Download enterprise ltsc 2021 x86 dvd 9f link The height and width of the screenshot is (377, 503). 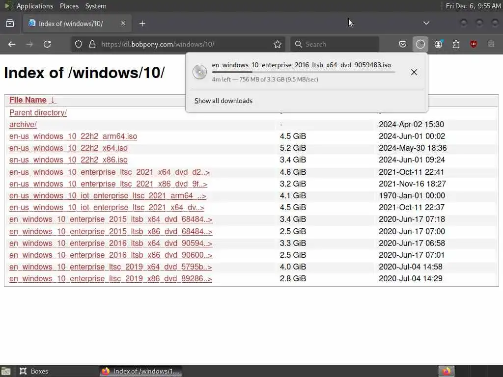[x=109, y=184]
